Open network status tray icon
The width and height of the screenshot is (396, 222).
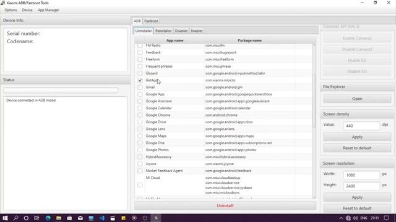[348, 218]
